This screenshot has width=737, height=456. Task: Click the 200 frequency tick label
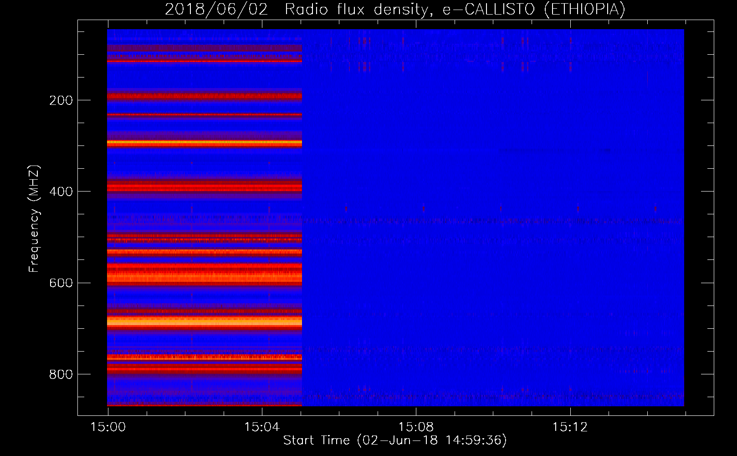(61, 100)
